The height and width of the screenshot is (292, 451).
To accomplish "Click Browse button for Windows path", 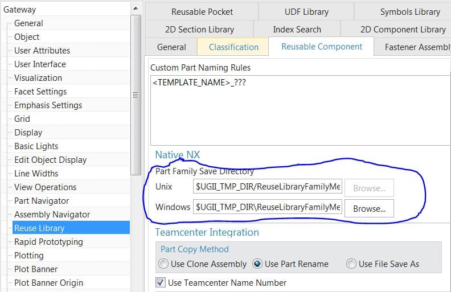I will 370,209.
